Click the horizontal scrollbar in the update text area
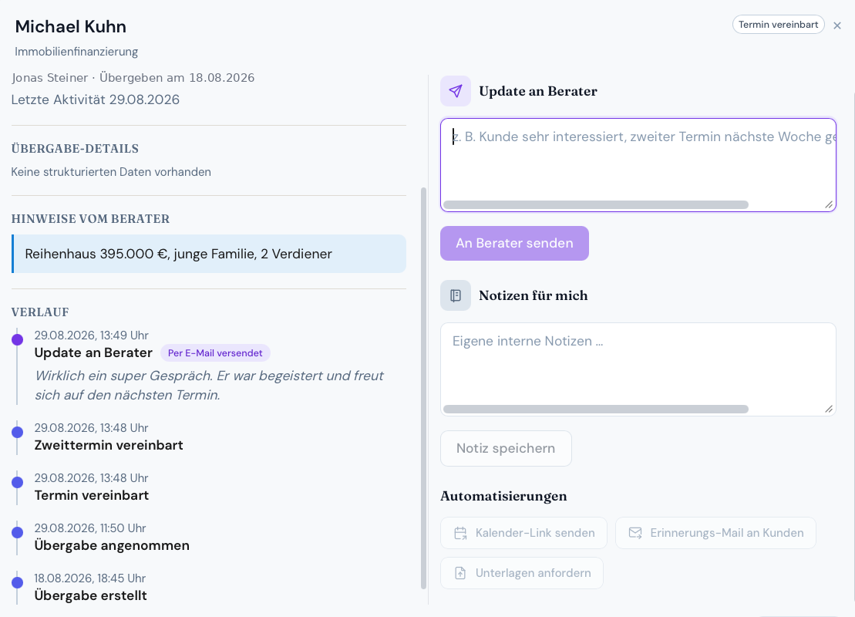The width and height of the screenshot is (855, 617). tap(595, 204)
